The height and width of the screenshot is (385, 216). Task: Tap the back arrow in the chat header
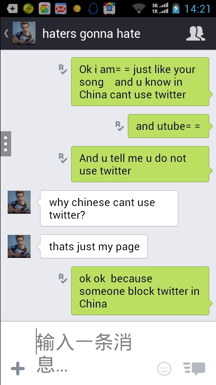[x=6, y=33]
